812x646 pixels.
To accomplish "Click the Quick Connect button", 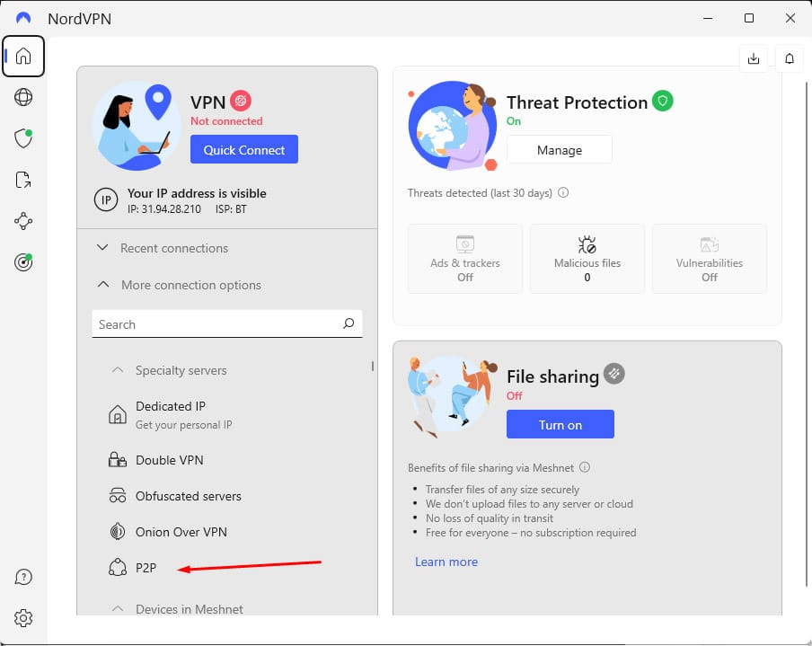I will point(244,149).
